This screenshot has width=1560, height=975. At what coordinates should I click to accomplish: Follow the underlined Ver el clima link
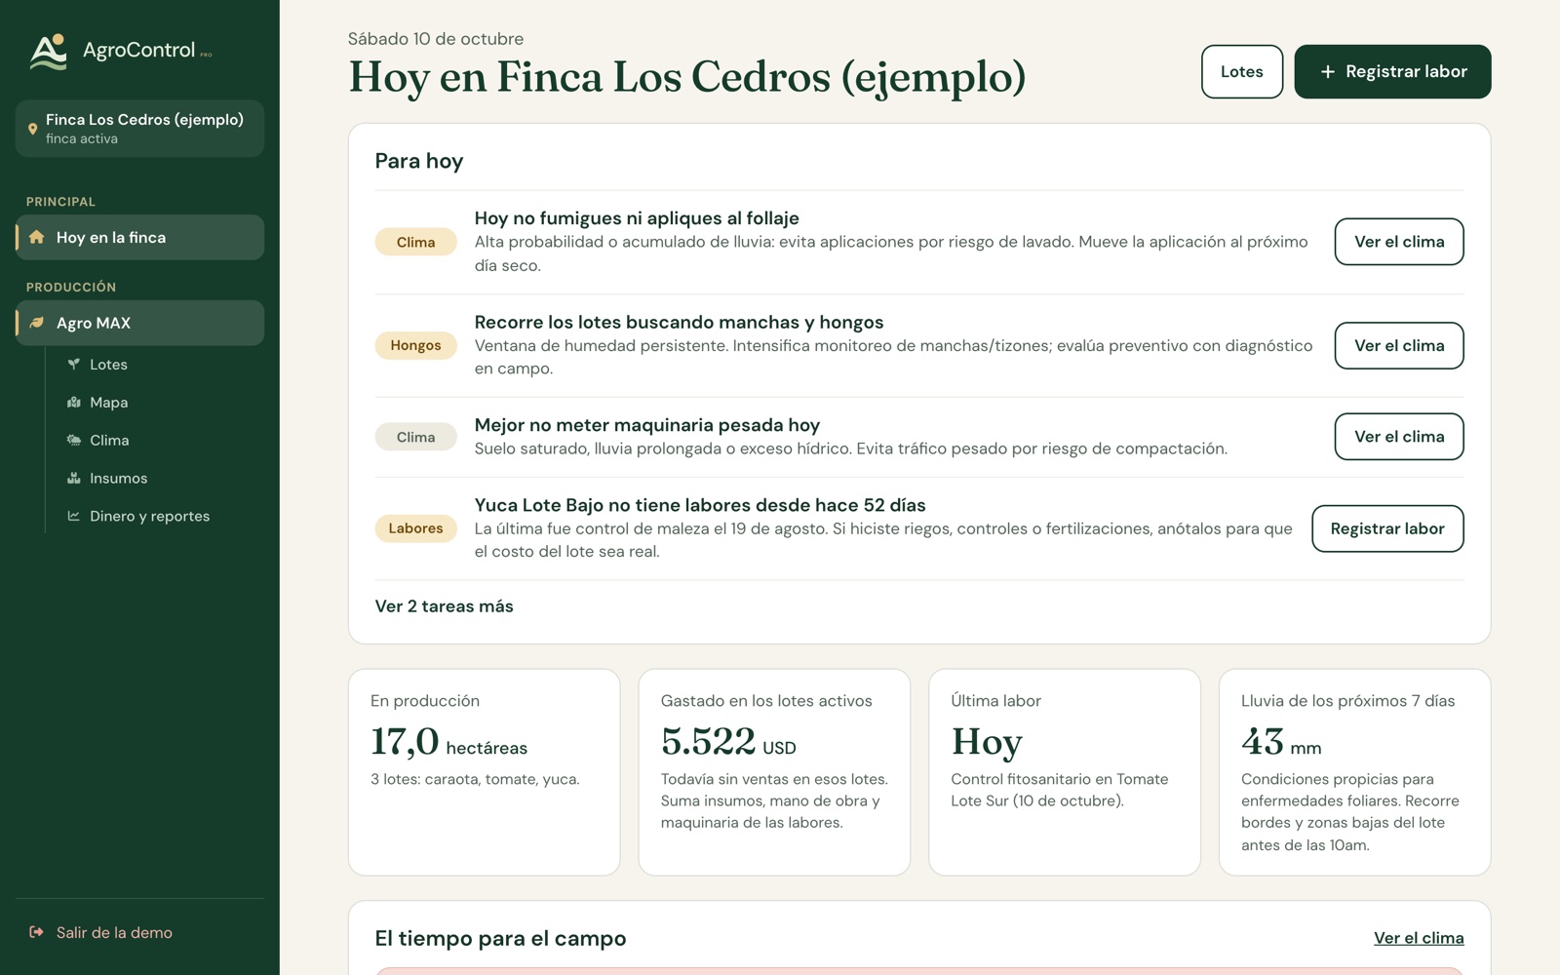1419,938
